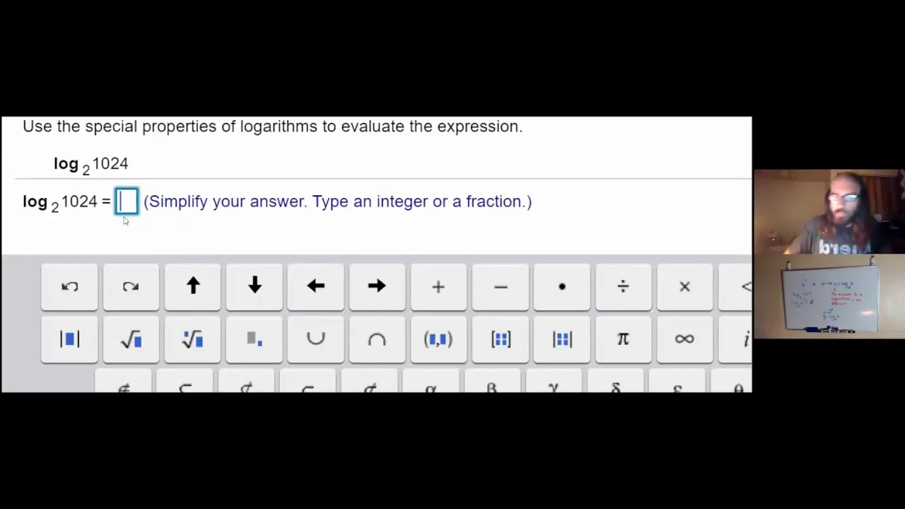905x509 pixels.
Task: Click the redo arrow key
Action: point(131,287)
